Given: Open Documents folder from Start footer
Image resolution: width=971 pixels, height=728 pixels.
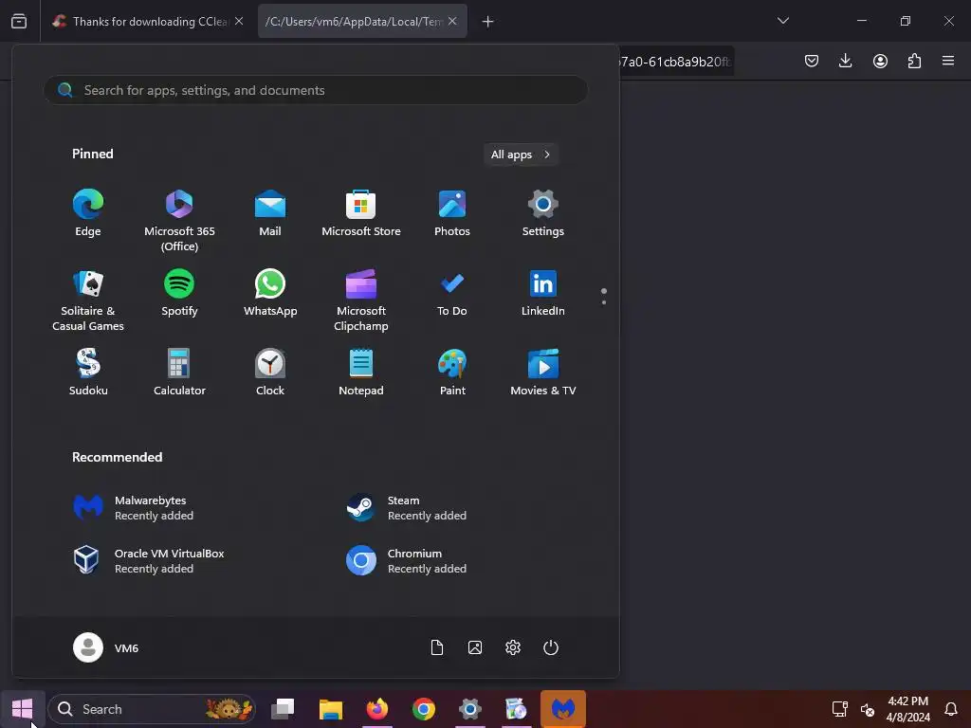Looking at the screenshot, I should pos(437,647).
